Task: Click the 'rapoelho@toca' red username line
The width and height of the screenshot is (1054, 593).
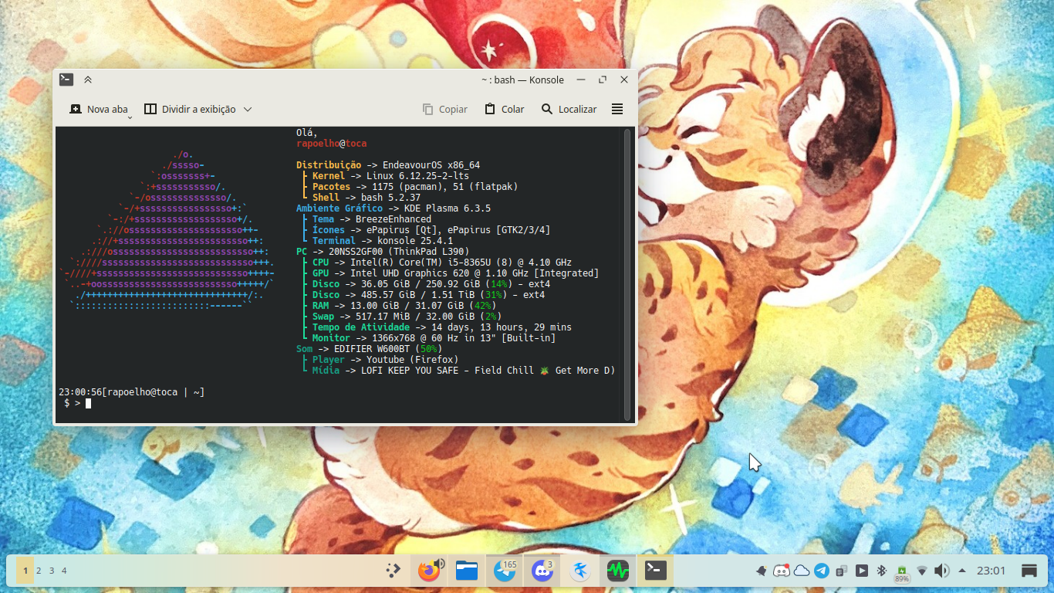Action: [332, 144]
